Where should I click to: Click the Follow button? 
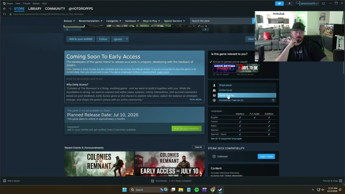pyautogui.click(x=103, y=39)
